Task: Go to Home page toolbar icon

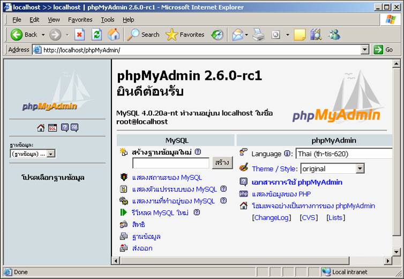Action: pyautogui.click(x=114, y=34)
